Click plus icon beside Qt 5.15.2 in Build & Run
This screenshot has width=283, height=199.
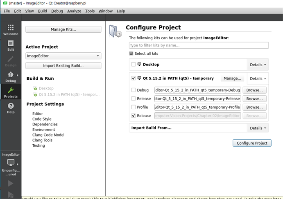[x=35, y=94]
